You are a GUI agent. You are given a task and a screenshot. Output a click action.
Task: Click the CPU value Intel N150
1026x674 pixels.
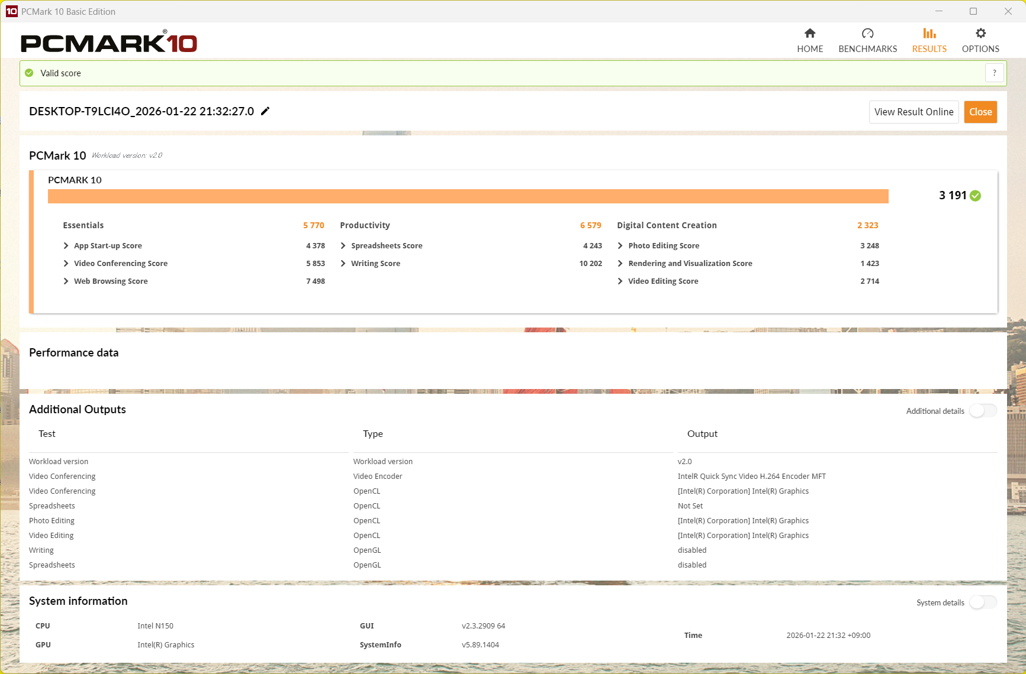pos(155,626)
